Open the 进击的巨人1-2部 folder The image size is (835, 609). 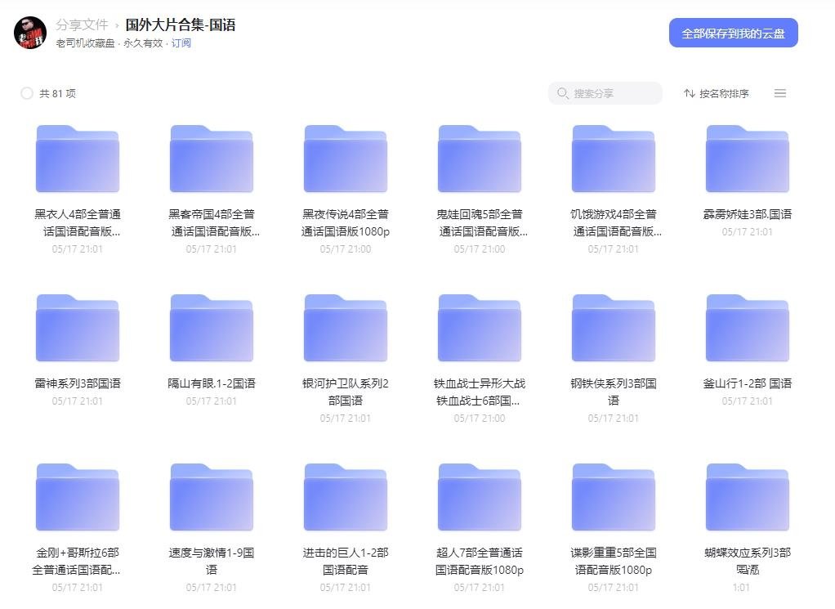[345, 495]
